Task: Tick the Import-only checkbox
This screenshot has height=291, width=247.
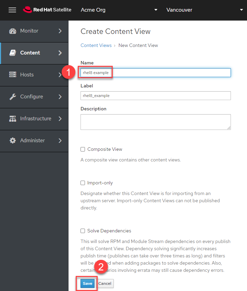Action: tap(83, 183)
